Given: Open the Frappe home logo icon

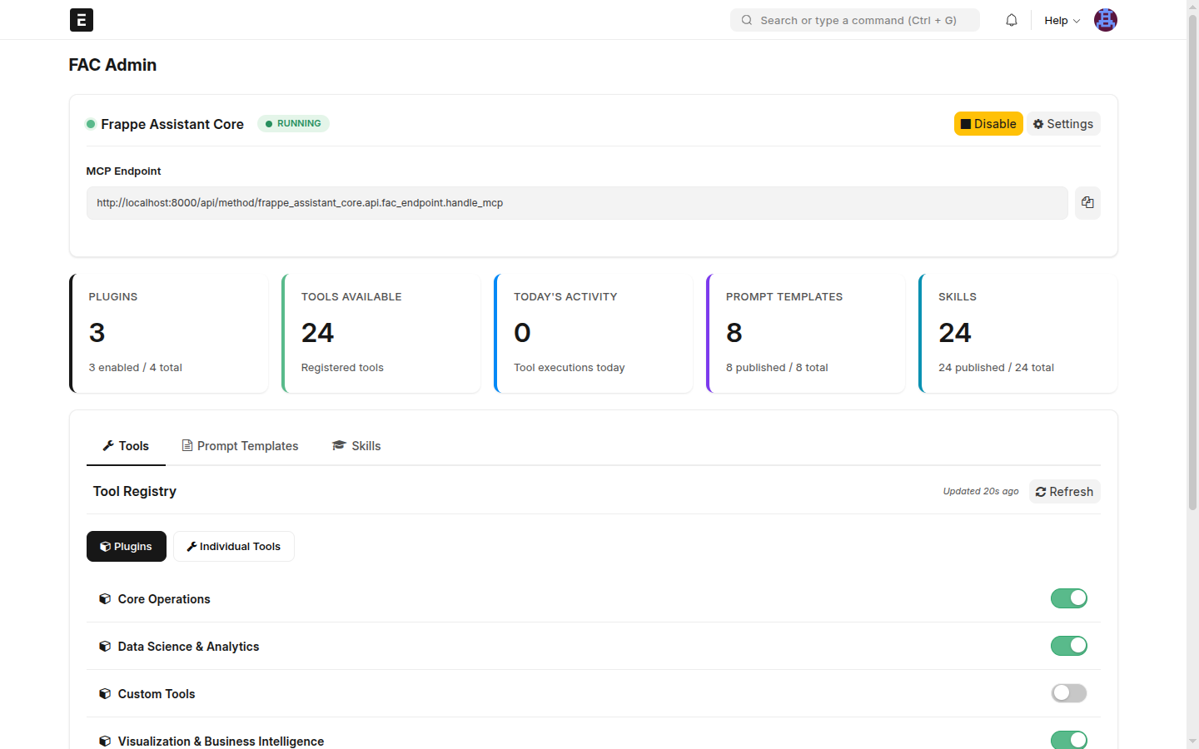Looking at the screenshot, I should tap(82, 20).
